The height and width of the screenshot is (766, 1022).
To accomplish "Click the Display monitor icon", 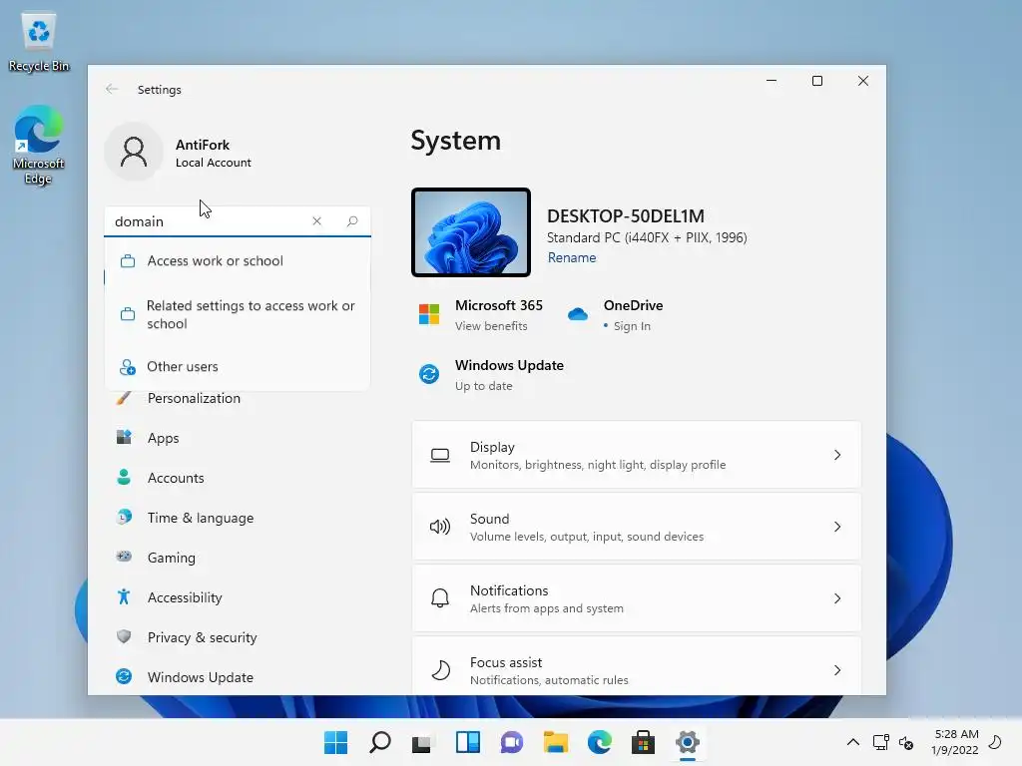I will [440, 455].
